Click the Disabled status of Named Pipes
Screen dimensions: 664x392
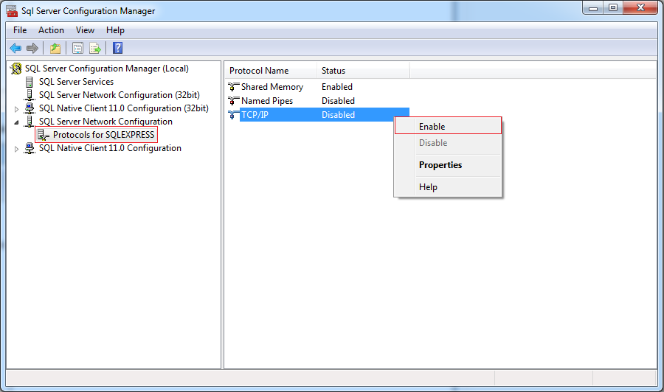pyautogui.click(x=338, y=101)
